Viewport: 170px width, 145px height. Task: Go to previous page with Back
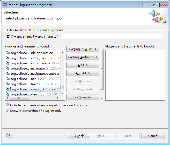[79, 136]
